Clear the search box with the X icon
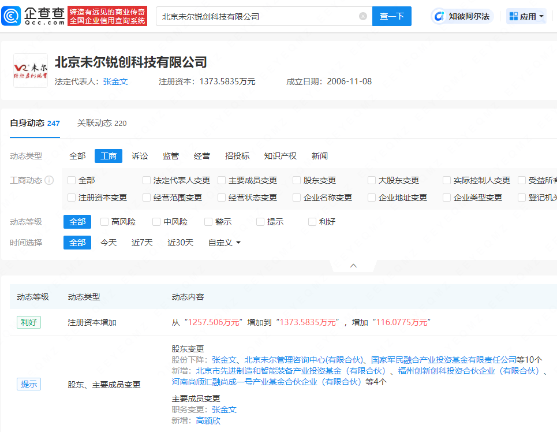 [x=362, y=16]
